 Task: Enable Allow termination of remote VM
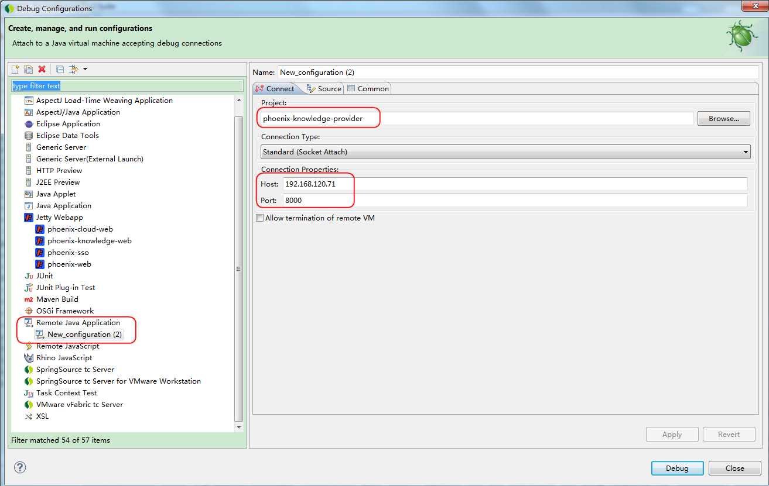click(259, 218)
